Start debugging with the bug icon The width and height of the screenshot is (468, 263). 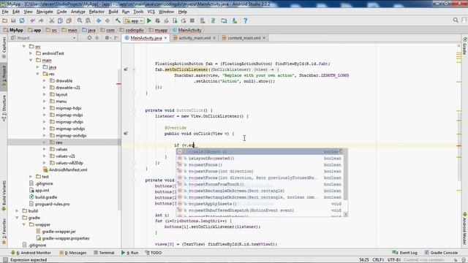[158, 20]
